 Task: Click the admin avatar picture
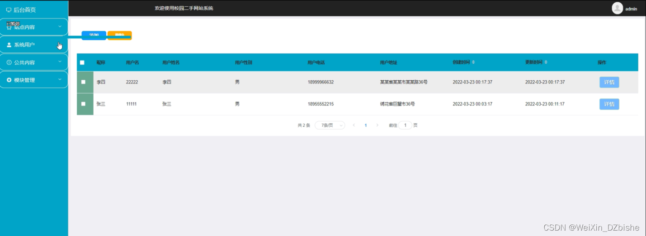click(617, 8)
